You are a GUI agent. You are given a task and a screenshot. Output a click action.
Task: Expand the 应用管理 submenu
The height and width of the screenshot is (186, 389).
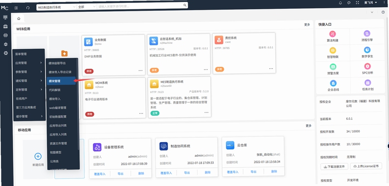[29, 63]
